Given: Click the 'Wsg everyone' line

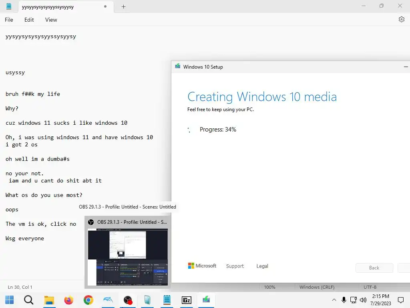Looking at the screenshot, I should [x=25, y=238].
